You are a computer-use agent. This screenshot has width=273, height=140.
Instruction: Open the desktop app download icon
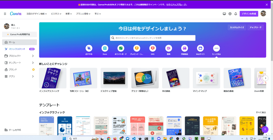tap(224, 14)
